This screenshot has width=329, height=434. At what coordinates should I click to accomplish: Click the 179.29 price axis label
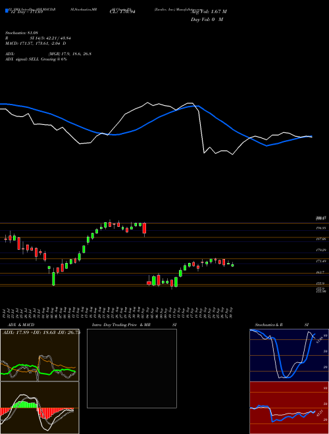tap(321, 251)
